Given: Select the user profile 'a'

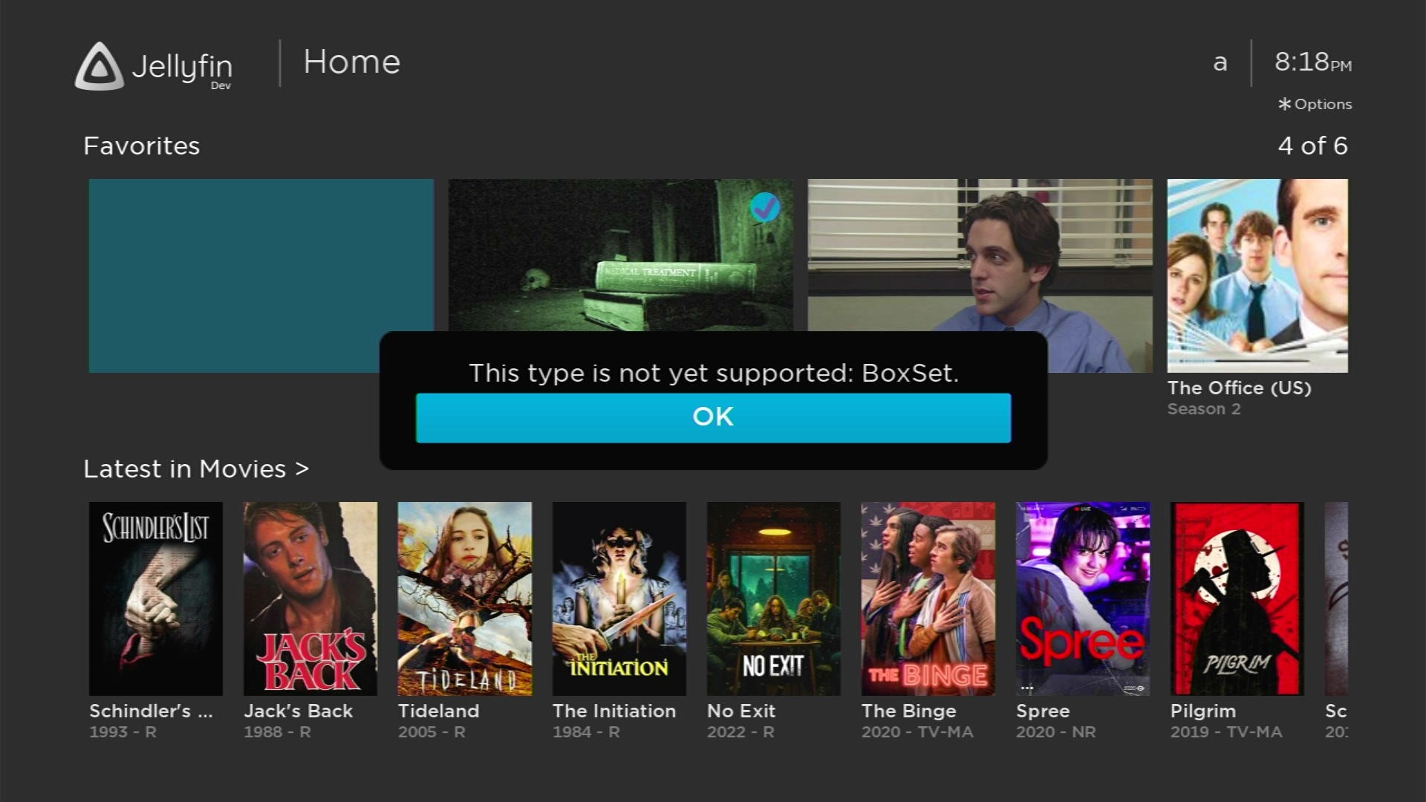Looking at the screenshot, I should click(1220, 63).
